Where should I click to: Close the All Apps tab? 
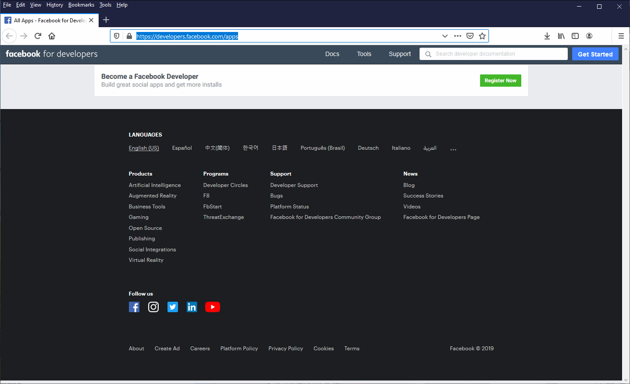tap(91, 20)
